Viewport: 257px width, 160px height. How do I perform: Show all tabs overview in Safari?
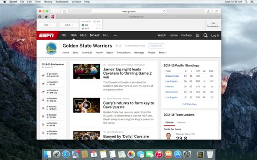coord(216,11)
